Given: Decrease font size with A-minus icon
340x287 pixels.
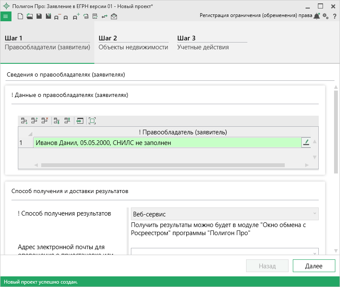Looking at the screenshot, I should pos(57,17).
